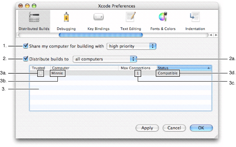Toggle the Distribute builds to checkbox

[26, 58]
